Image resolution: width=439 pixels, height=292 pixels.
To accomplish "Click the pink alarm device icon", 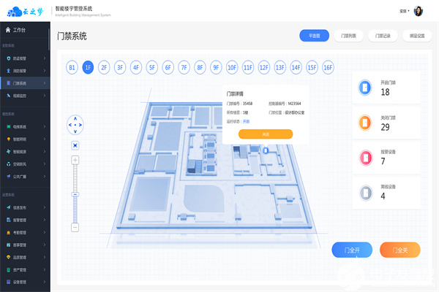I will tap(366, 158).
